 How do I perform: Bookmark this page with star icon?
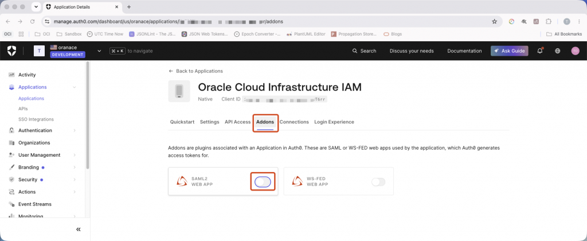(x=494, y=21)
